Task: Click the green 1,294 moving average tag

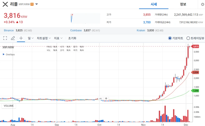Action: tap(195, 91)
